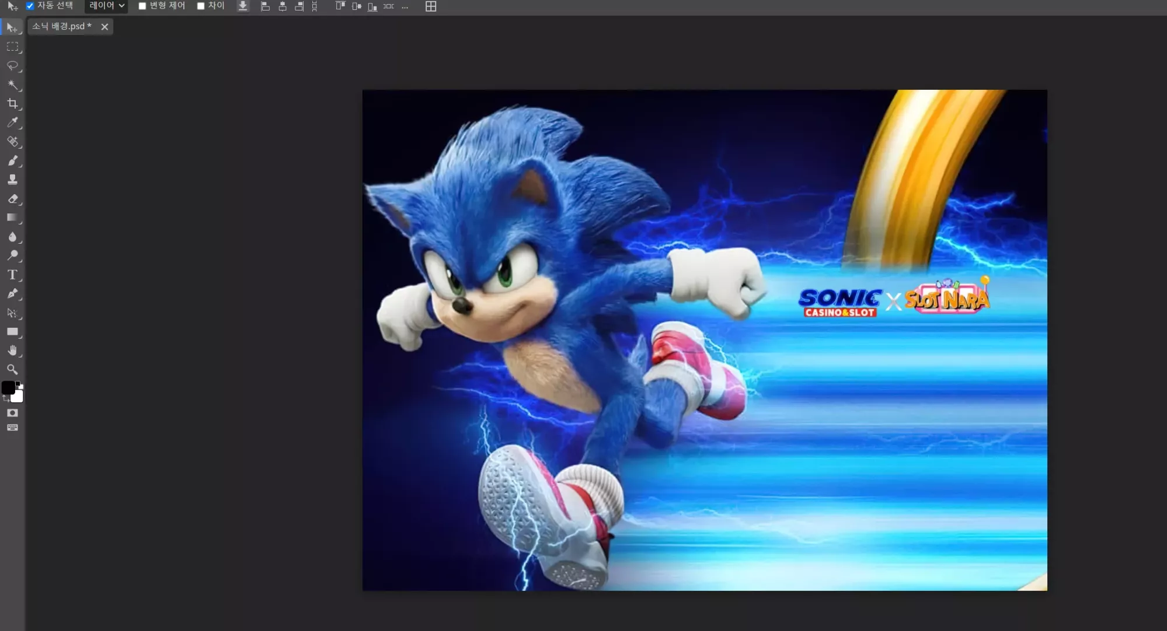Select the Lasso tool

point(12,66)
